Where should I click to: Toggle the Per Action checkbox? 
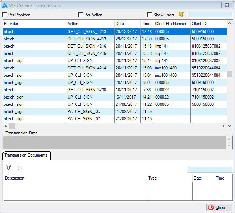coord(81,15)
